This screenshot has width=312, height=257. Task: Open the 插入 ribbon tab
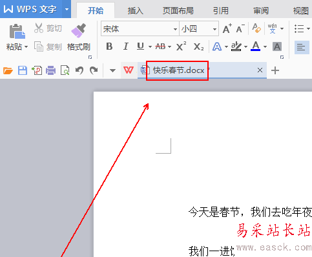click(135, 10)
